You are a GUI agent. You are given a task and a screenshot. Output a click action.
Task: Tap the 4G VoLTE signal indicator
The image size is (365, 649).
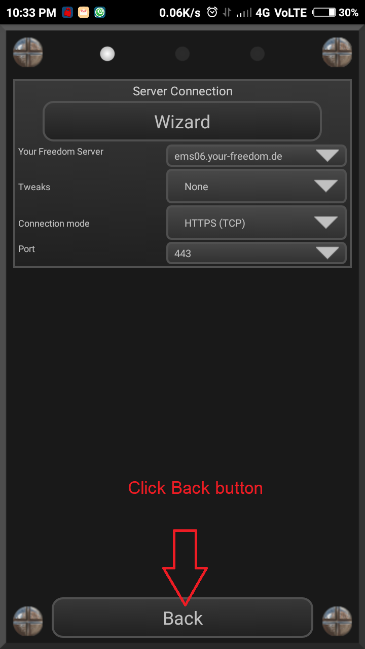point(281,13)
